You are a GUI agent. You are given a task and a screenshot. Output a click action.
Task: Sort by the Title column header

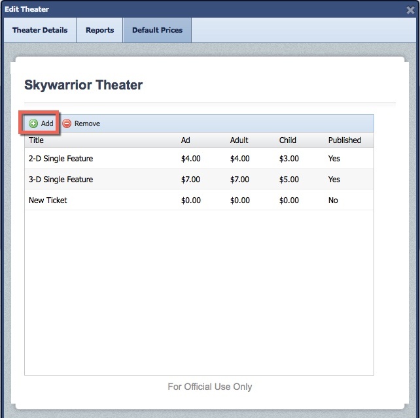(37, 140)
